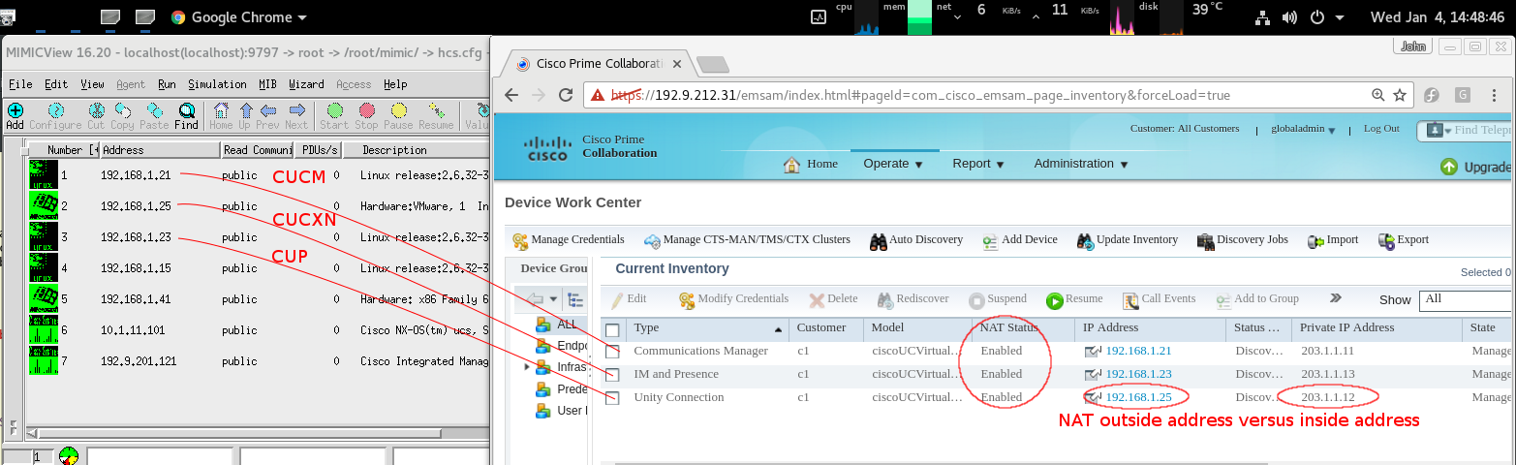Click Chrome reload page icon
The height and width of the screenshot is (465, 1516).
[564, 95]
